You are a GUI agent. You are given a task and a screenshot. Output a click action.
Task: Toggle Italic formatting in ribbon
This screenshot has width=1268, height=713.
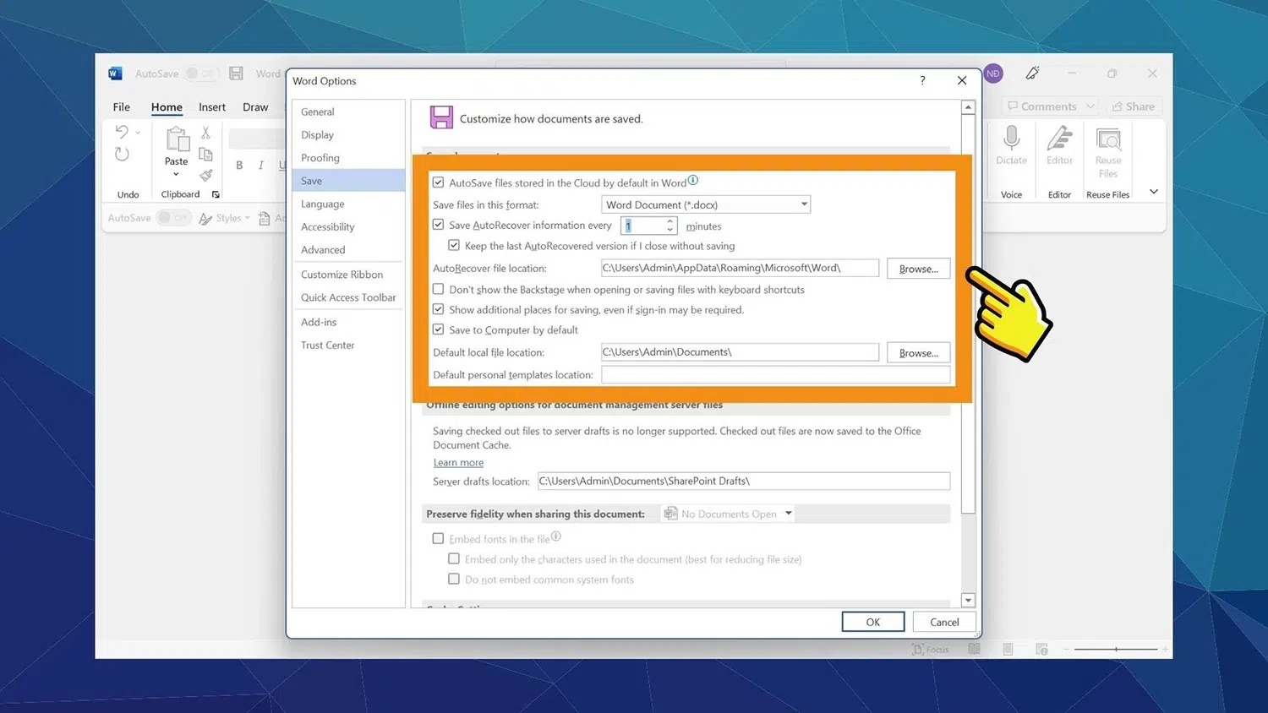coord(260,166)
